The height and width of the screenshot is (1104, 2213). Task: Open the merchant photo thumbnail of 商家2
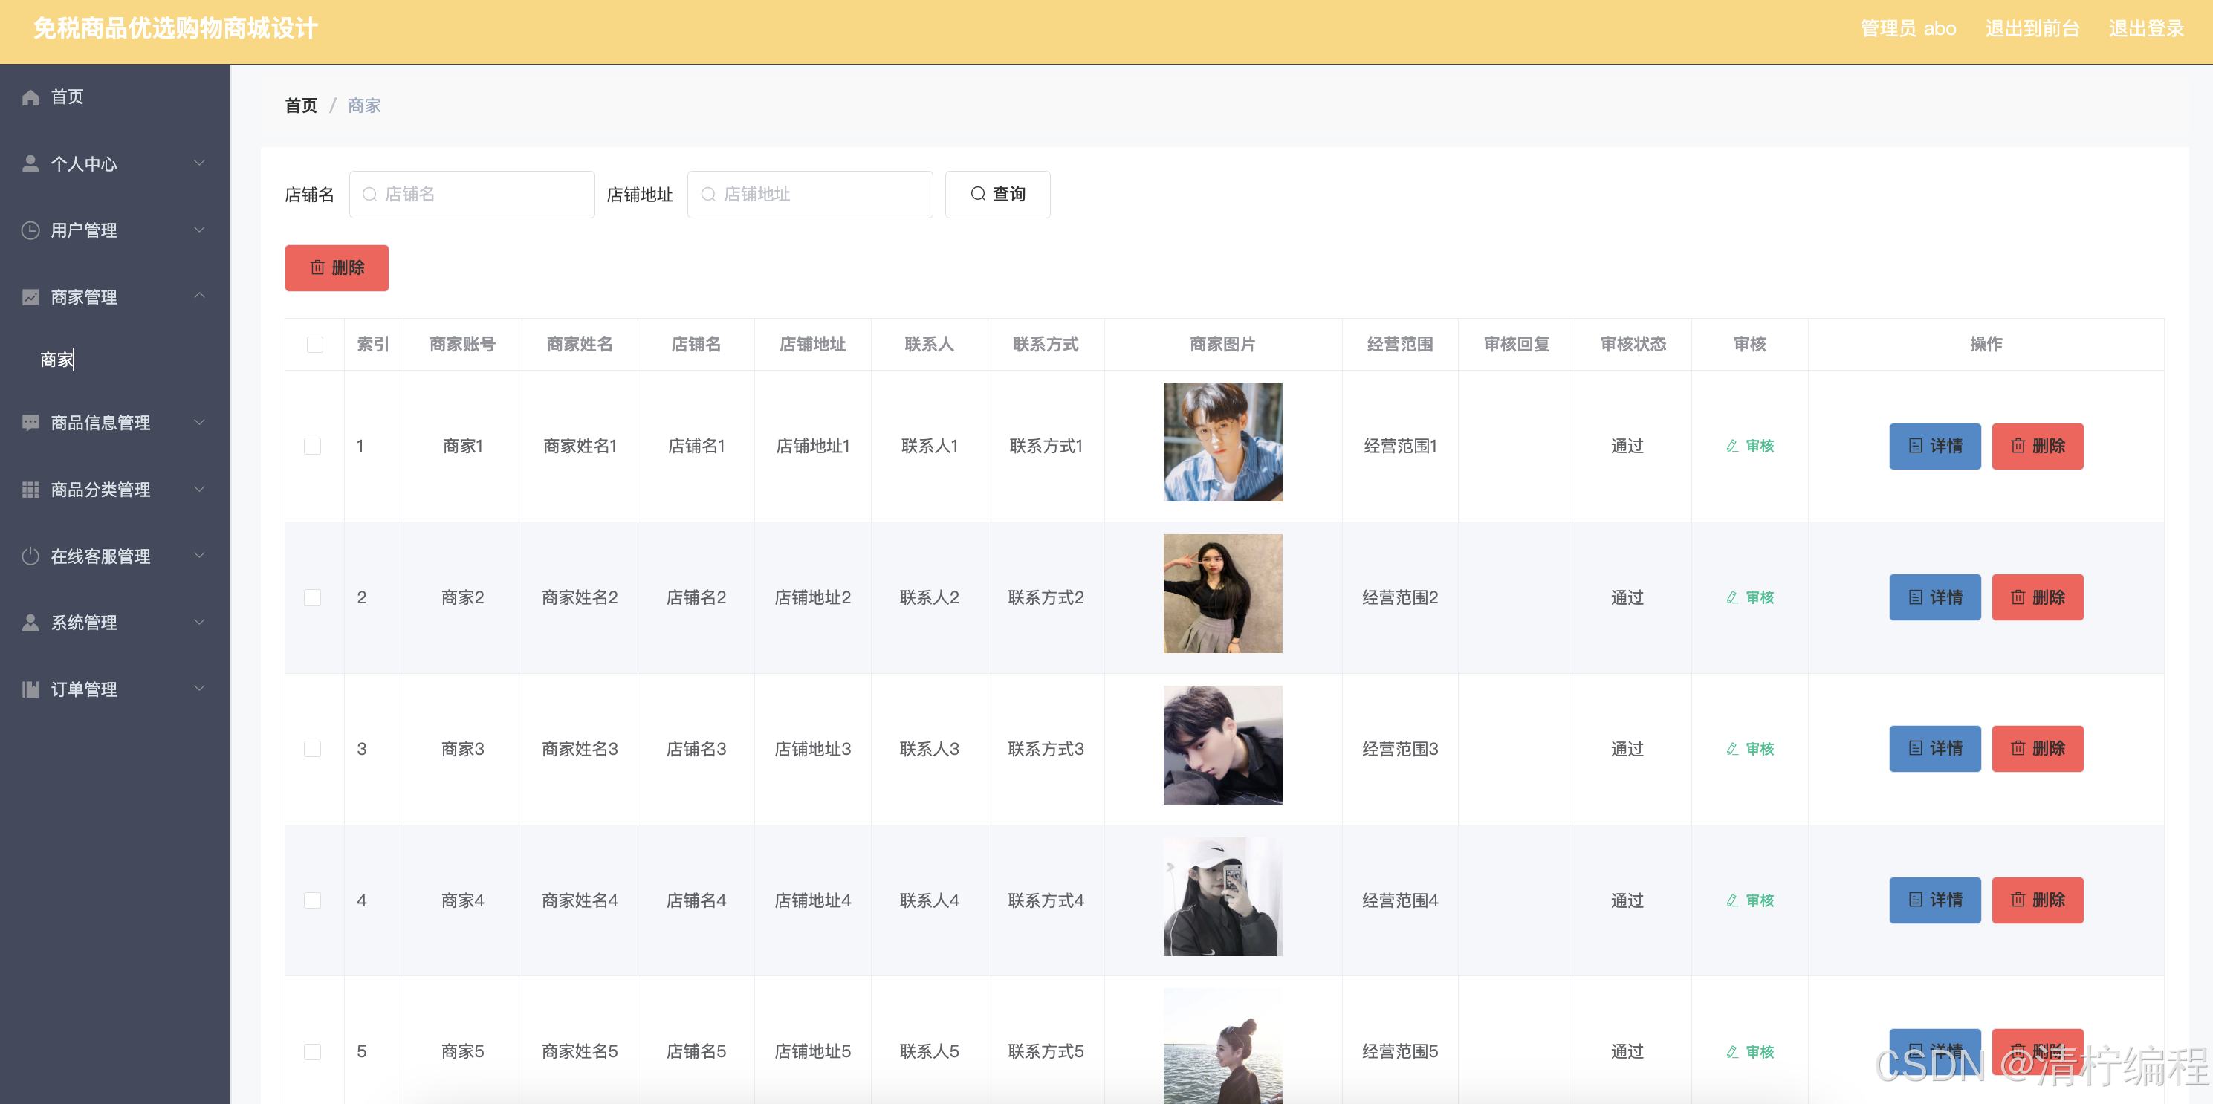click(1222, 594)
